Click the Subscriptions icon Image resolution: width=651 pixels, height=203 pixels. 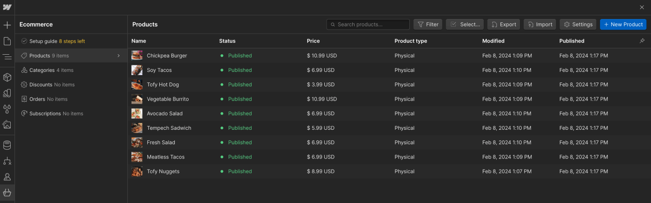[24, 113]
